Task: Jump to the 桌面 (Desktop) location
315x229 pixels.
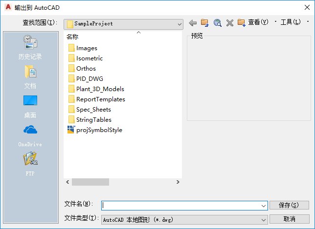Action: coord(30,107)
